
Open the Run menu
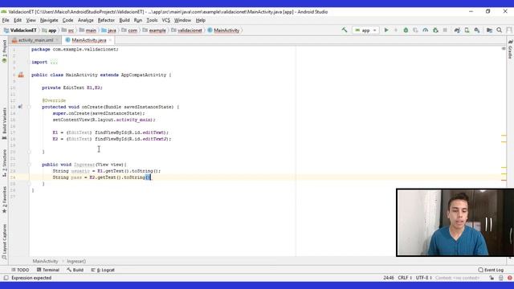(x=138, y=20)
